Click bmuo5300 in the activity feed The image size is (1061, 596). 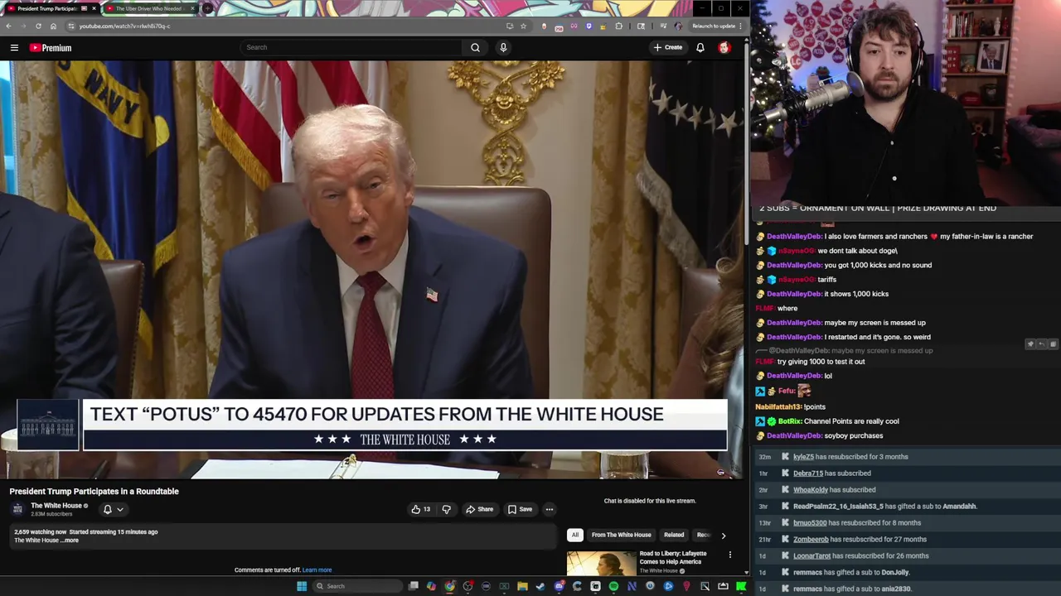[810, 523]
